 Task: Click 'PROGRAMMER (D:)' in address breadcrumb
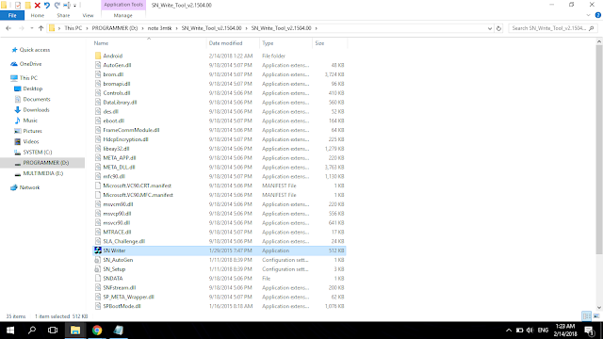(x=115, y=28)
